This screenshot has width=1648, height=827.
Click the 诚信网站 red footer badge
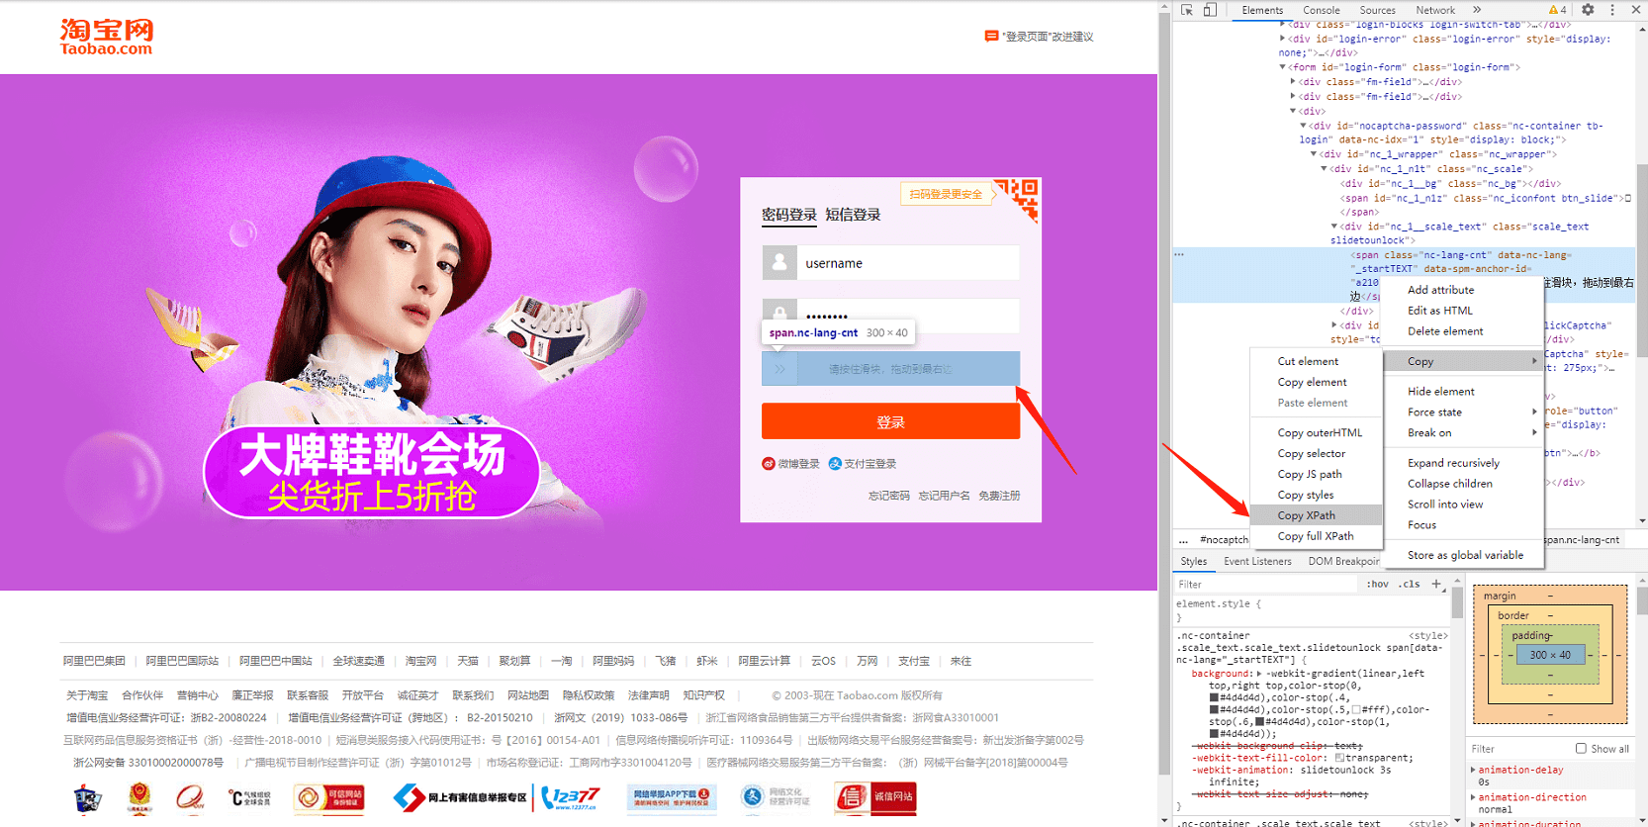coord(876,797)
